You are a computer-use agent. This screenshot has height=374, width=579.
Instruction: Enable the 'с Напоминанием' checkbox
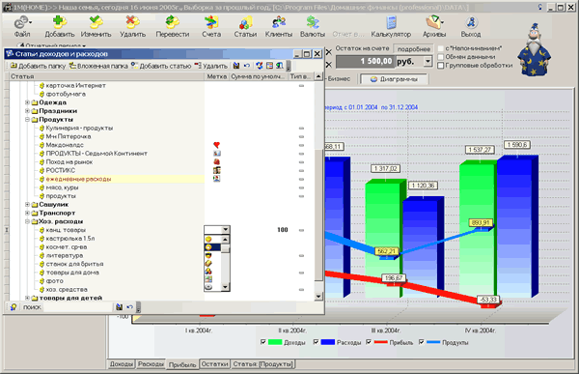441,48
